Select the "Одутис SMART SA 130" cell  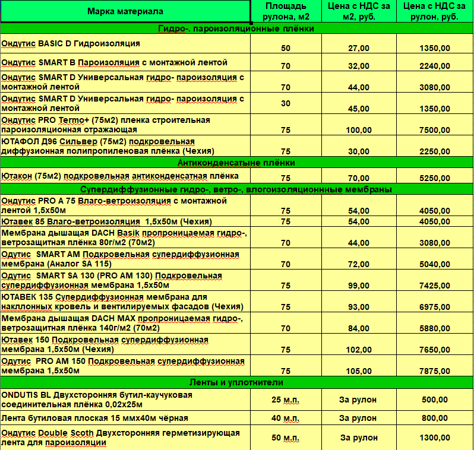(x=125, y=280)
